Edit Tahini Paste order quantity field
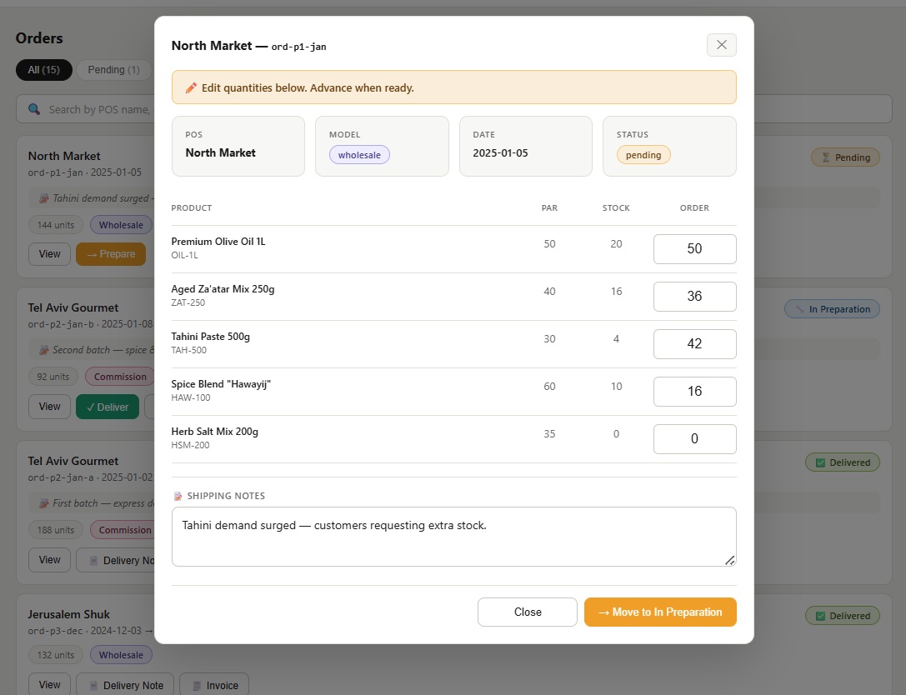Viewport: 906px width, 695px height. [x=694, y=343]
